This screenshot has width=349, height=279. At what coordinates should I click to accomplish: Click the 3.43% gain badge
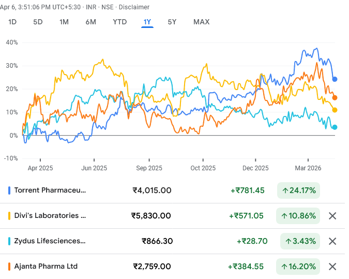300,241
